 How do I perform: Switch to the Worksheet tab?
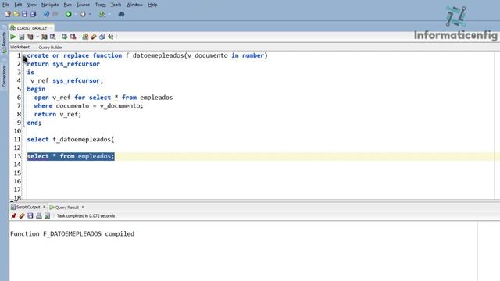pos(20,47)
